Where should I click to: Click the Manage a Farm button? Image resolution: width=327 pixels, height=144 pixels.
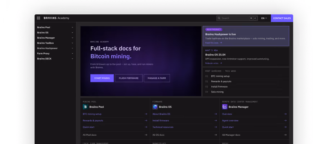[157, 78]
